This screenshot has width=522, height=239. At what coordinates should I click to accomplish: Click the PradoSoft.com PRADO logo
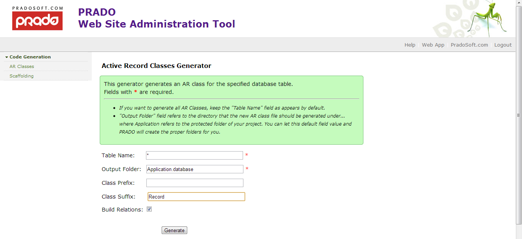pyautogui.click(x=37, y=18)
